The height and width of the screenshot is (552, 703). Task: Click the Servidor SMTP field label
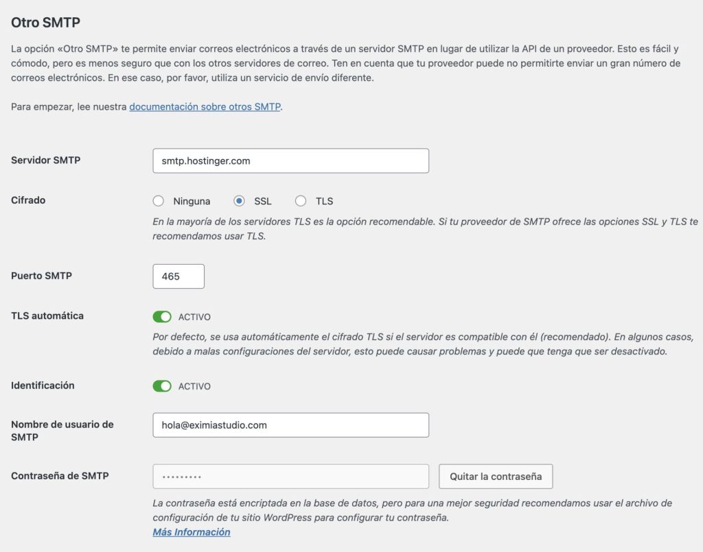click(46, 160)
